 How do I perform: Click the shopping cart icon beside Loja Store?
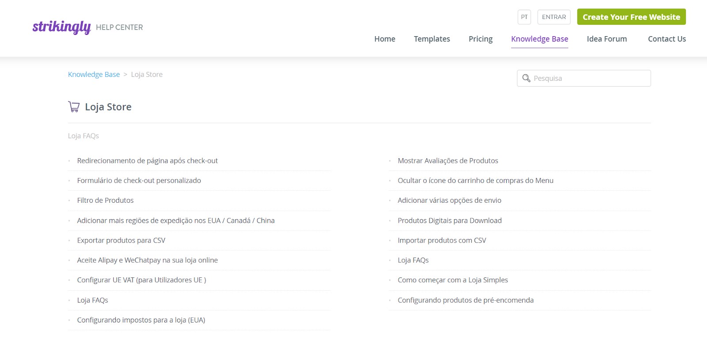tap(74, 107)
